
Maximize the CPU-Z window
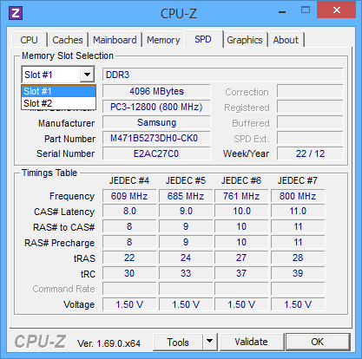point(306,10)
